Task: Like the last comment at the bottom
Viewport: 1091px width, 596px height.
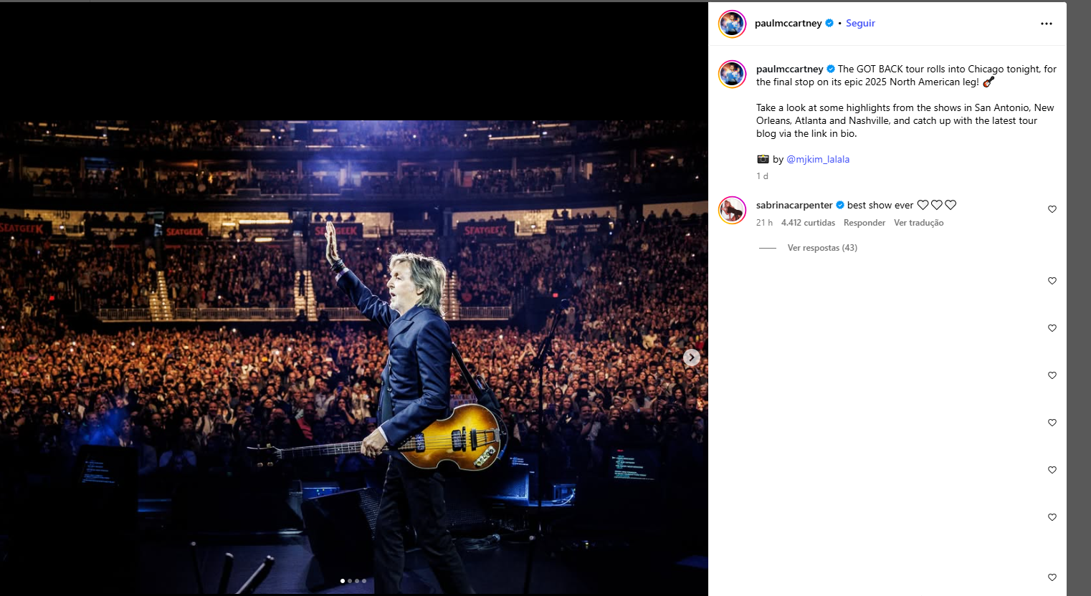Action: coord(1052,577)
